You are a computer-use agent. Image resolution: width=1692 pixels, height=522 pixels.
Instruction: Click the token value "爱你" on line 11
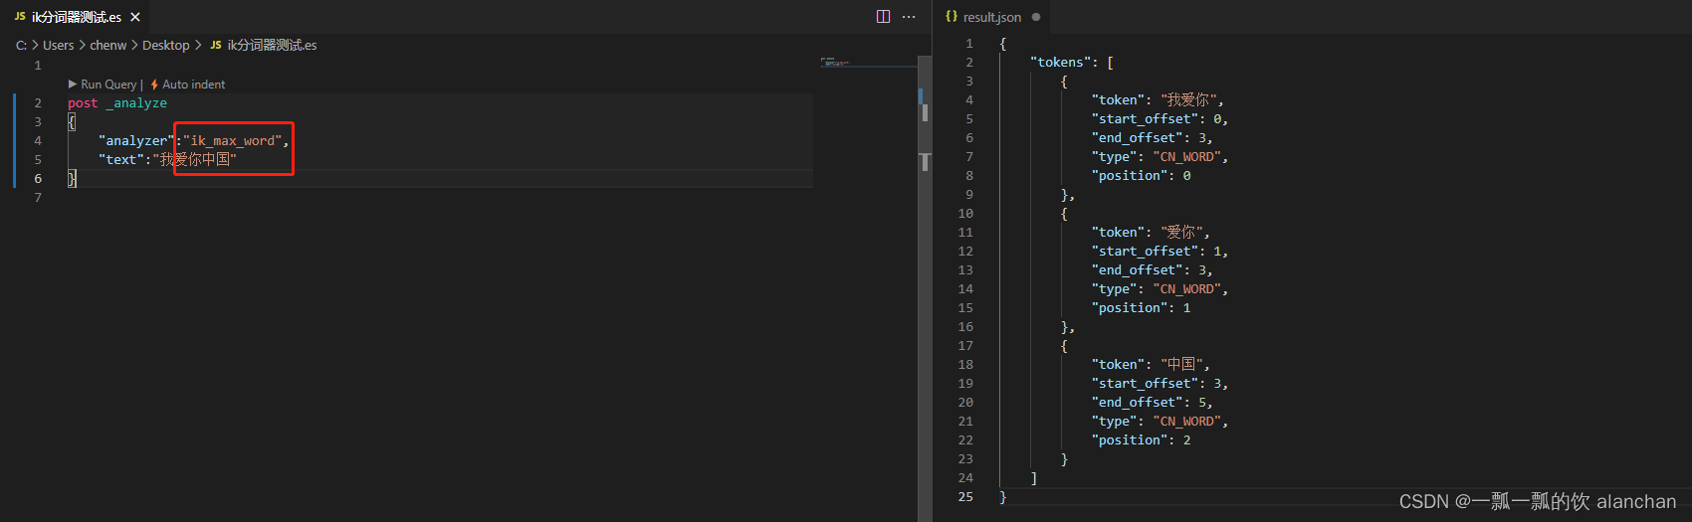click(1180, 233)
